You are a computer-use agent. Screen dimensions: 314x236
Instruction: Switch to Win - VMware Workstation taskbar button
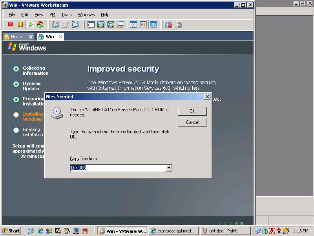pos(122,231)
